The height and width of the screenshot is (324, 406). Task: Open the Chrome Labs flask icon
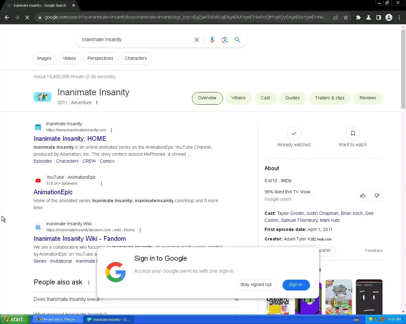369,17
